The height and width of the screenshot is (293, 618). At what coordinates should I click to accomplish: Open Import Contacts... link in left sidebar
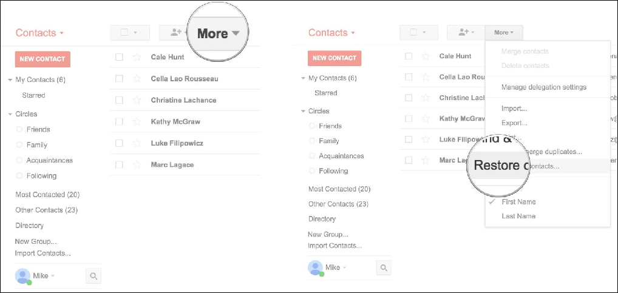pos(42,253)
